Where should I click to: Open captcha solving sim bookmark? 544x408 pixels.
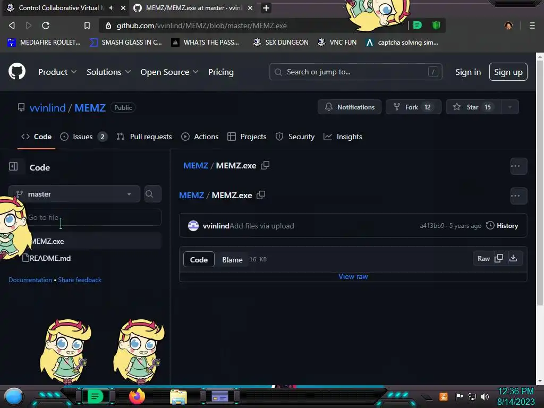[x=403, y=42]
